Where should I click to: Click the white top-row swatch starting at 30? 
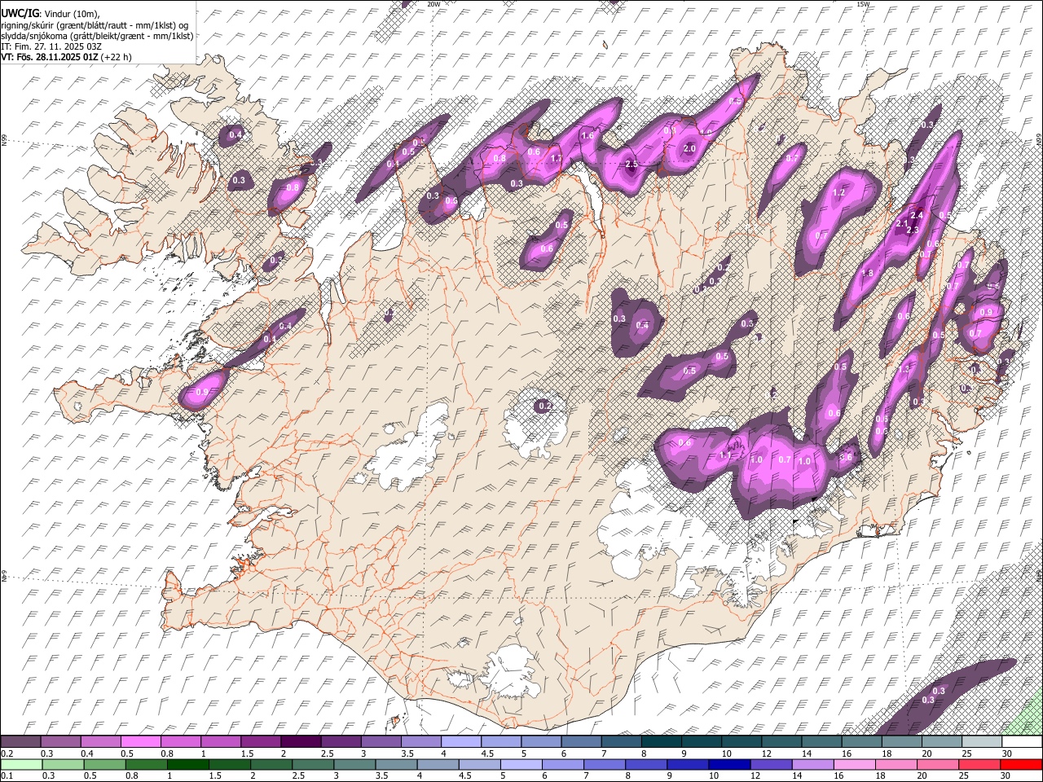1021,741
